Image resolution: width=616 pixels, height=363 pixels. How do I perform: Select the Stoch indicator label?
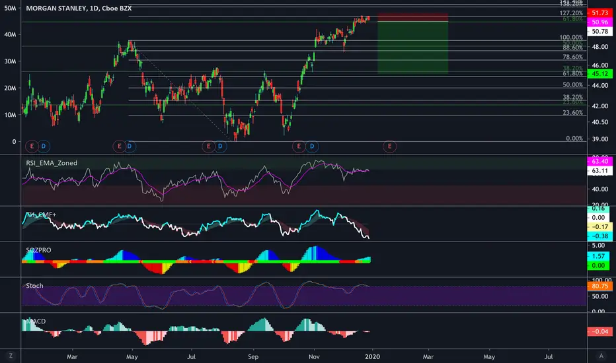point(34,286)
